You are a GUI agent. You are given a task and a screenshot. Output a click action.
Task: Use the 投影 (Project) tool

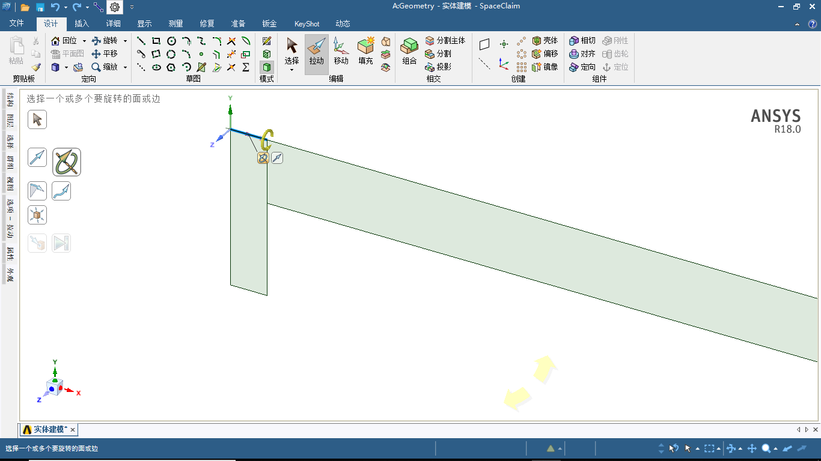pos(439,67)
